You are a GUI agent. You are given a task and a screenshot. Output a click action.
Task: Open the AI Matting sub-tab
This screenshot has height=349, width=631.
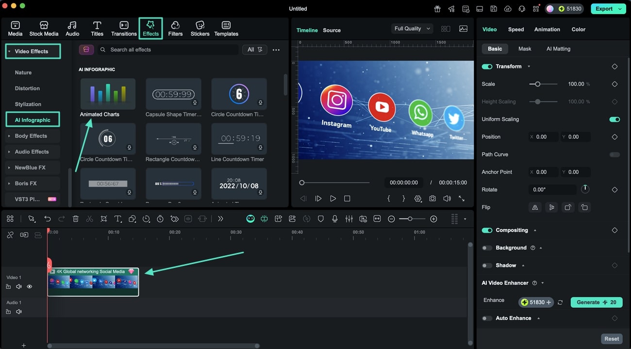click(x=558, y=49)
